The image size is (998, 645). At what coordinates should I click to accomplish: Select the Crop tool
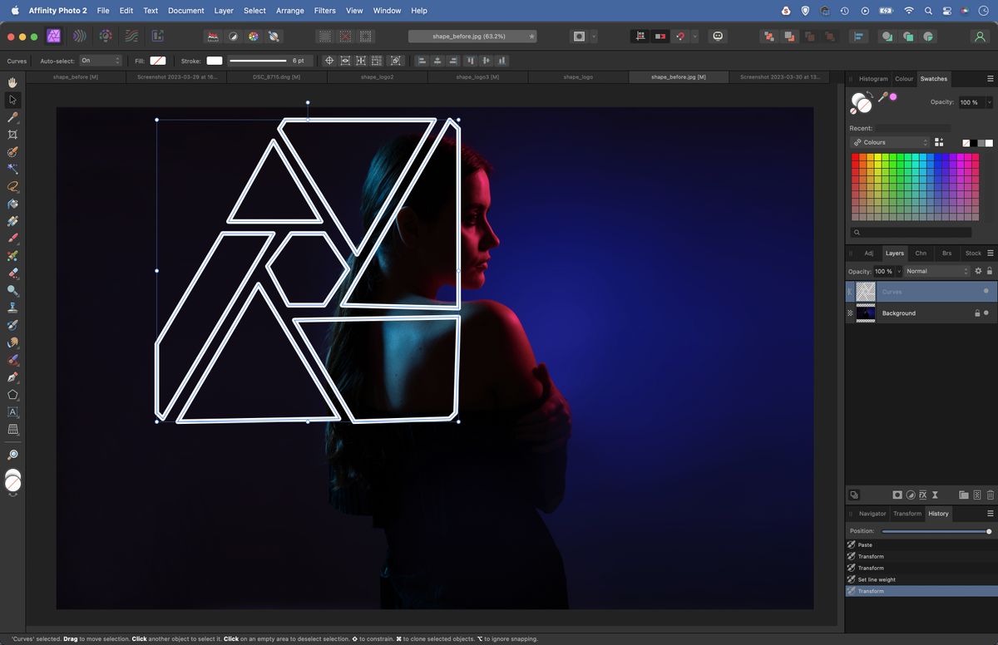click(x=12, y=134)
